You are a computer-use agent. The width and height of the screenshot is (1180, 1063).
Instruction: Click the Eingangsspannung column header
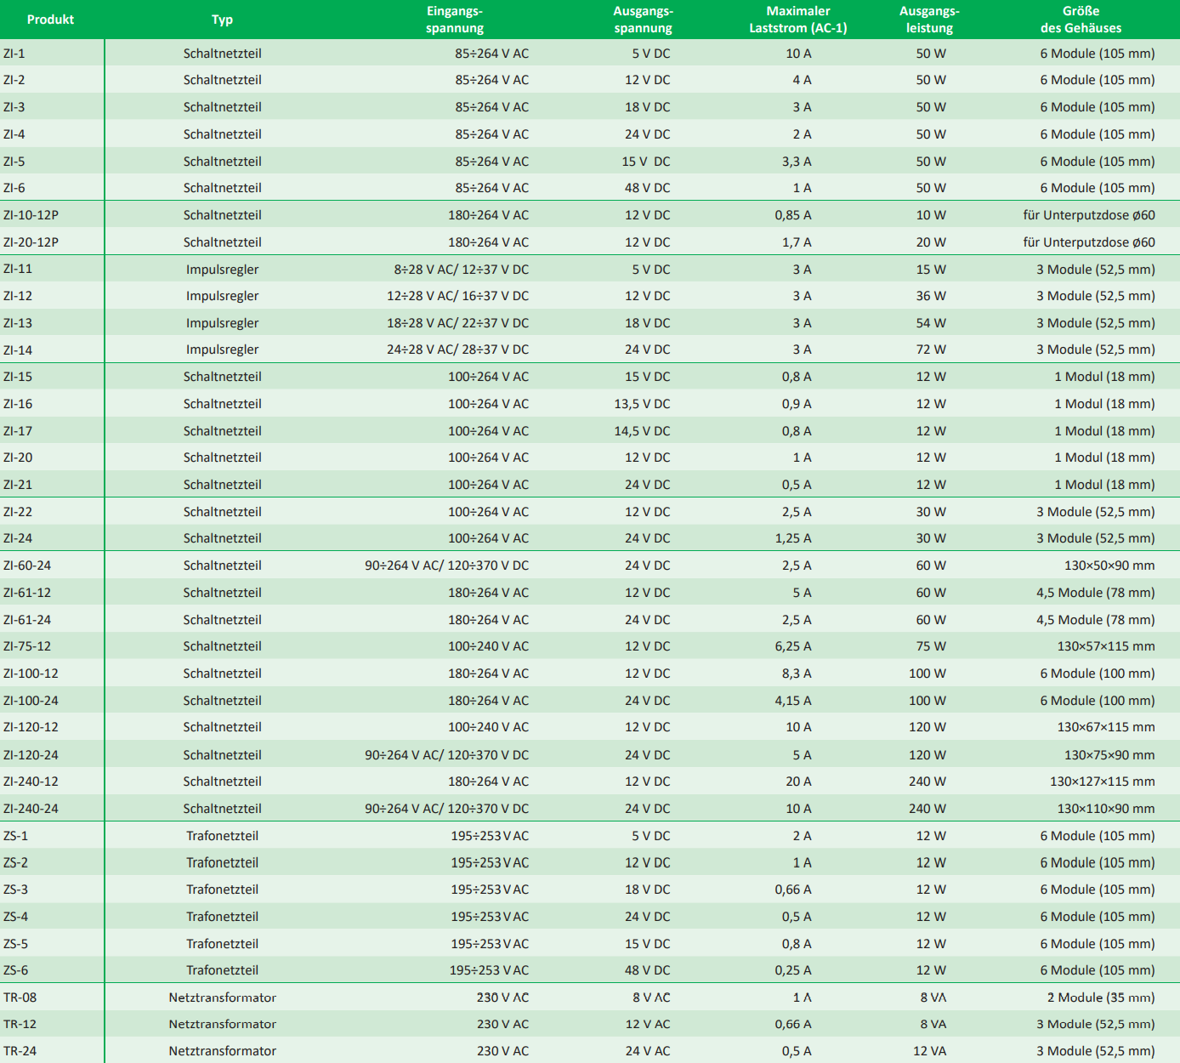pyautogui.click(x=455, y=20)
